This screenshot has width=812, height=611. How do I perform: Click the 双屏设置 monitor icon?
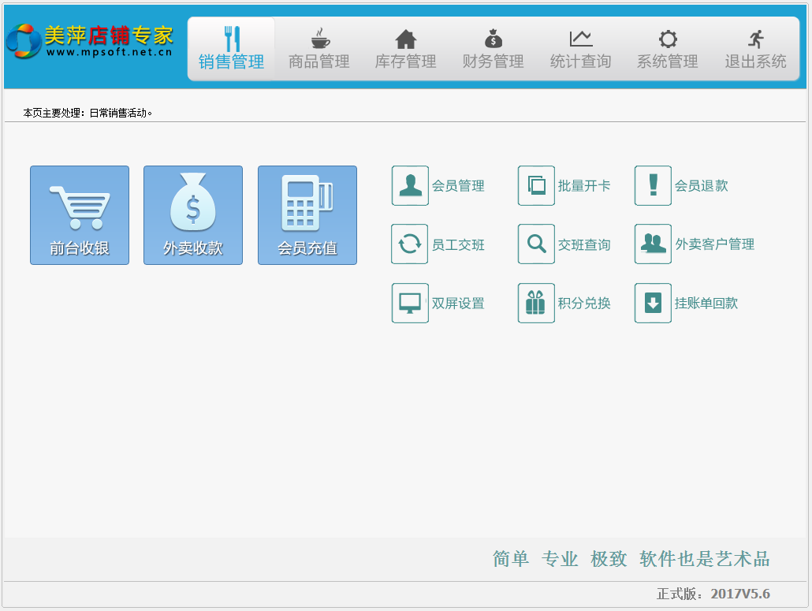click(410, 304)
